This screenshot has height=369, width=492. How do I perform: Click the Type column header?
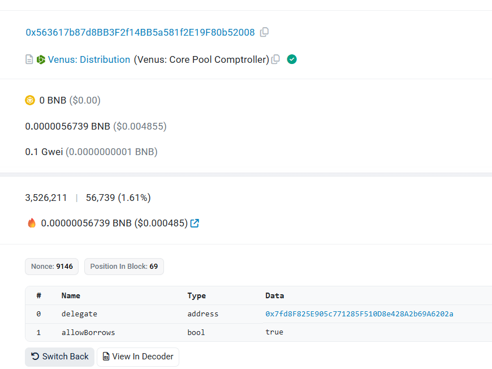pos(196,295)
